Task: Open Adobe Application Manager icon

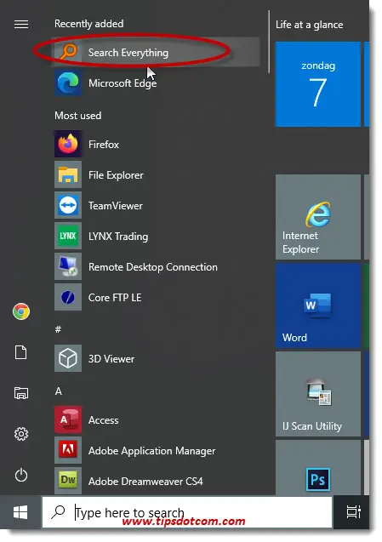Action: (68, 450)
